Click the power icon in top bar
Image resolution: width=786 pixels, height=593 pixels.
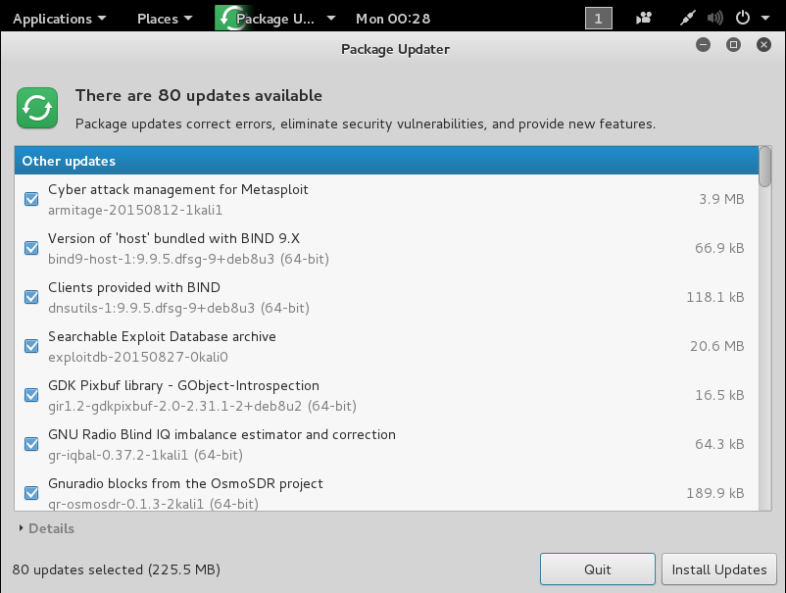click(x=743, y=19)
